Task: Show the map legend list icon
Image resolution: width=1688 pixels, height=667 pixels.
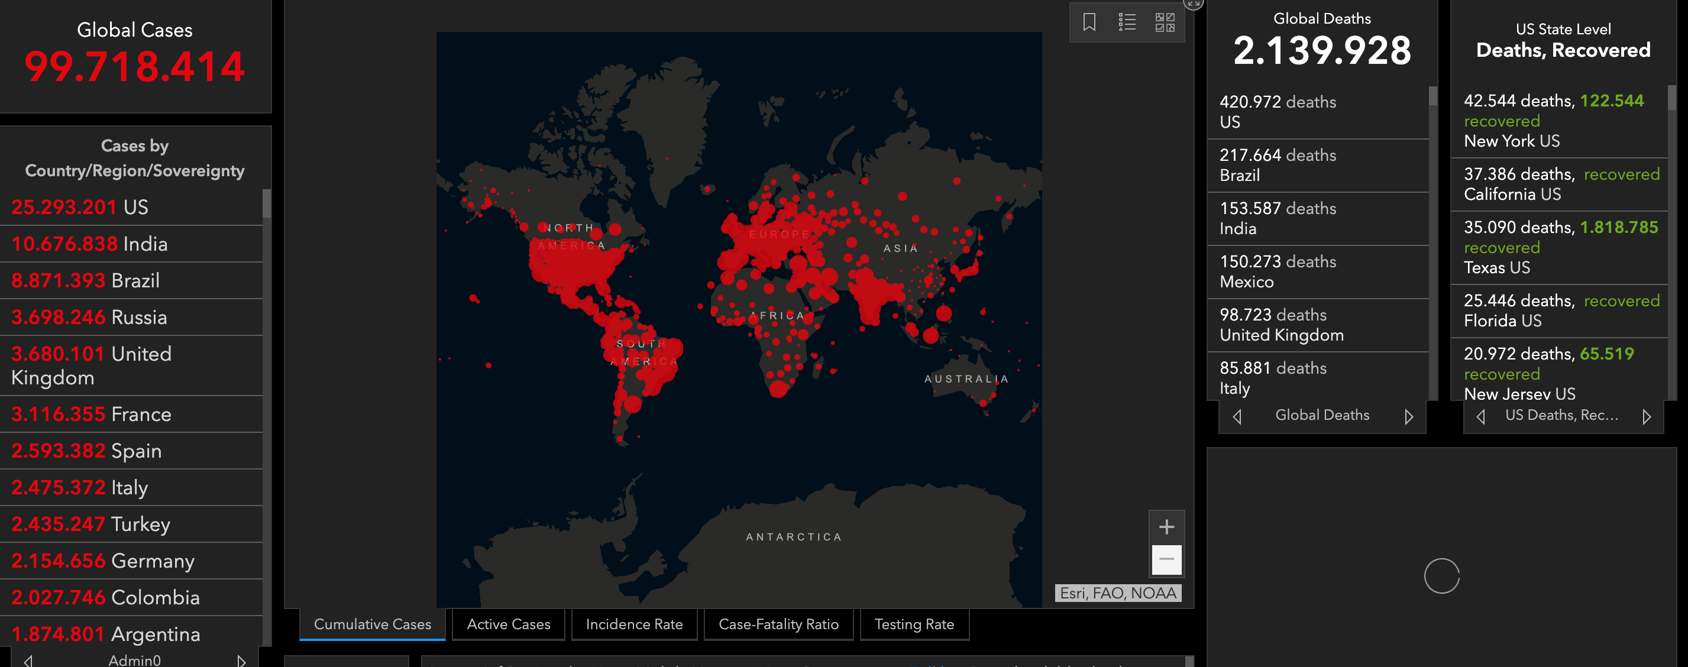Action: (1127, 22)
